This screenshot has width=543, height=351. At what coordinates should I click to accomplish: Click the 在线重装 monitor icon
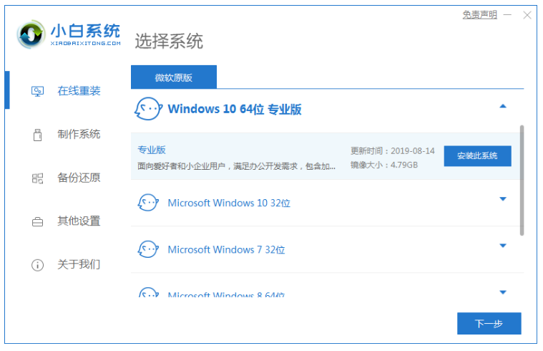pos(38,91)
